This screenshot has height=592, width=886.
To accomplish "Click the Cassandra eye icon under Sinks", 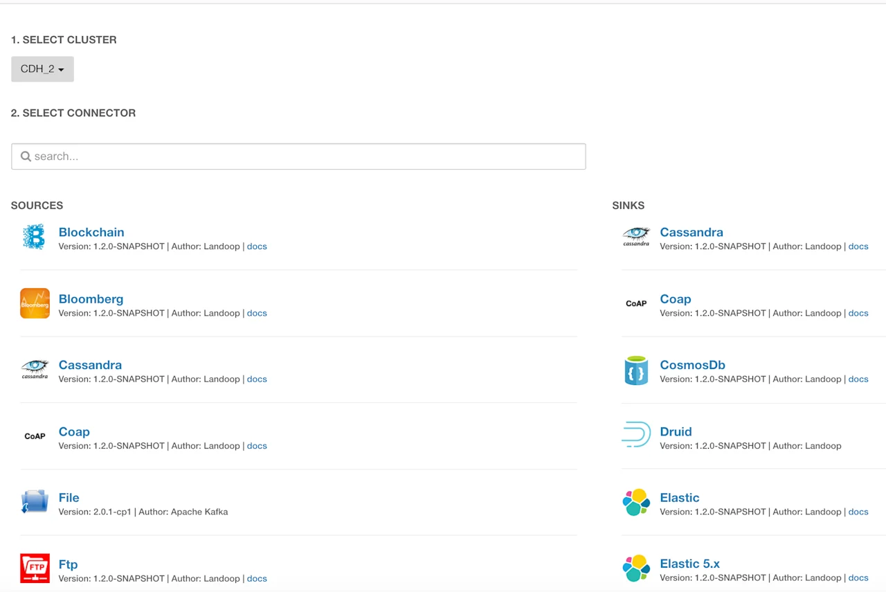I will [636, 237].
